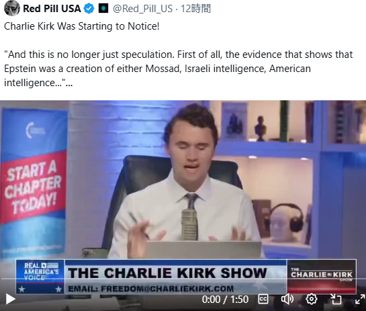Open the @Red_Pill_US handle link
Image resolution: width=366 pixels, height=311 pixels.
coord(142,9)
